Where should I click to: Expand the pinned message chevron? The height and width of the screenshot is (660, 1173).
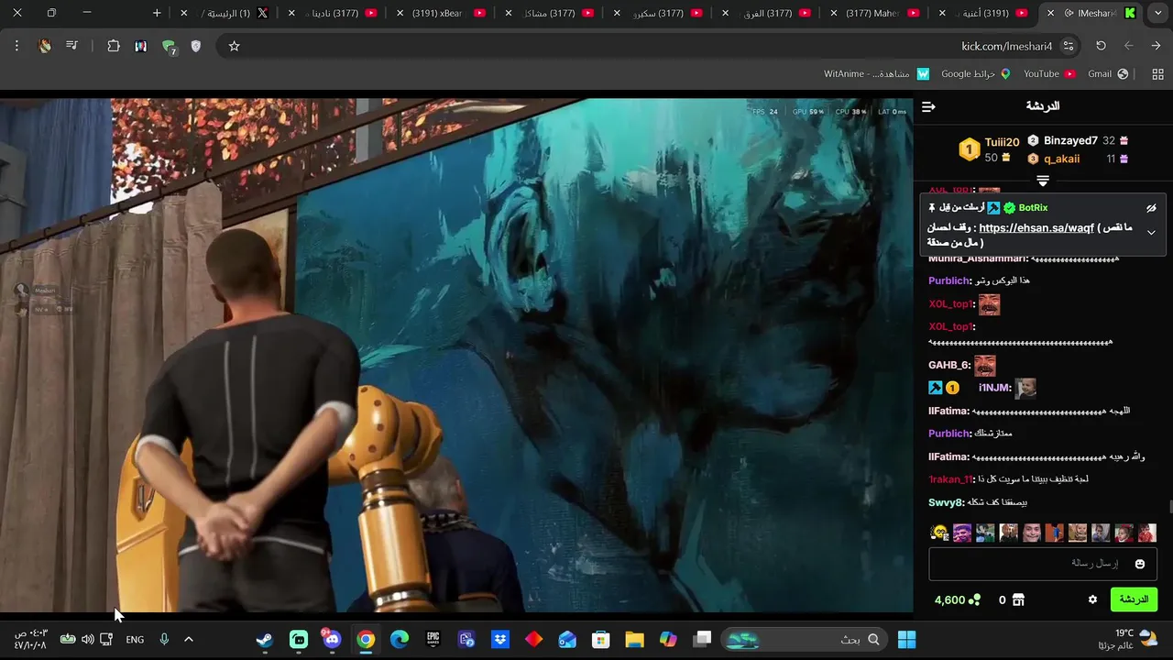[1151, 232]
